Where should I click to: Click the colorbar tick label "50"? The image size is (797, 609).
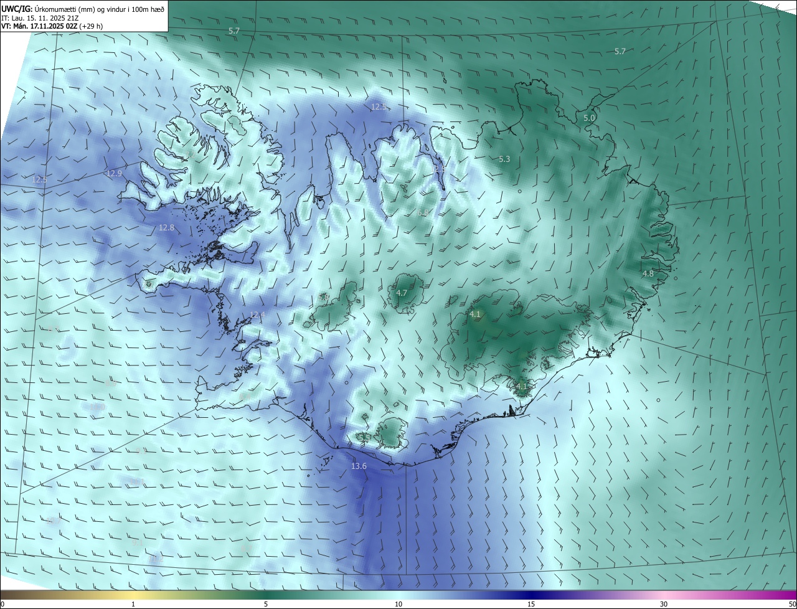792,605
